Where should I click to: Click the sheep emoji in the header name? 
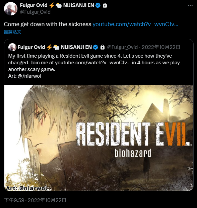pyautogui.click(x=59, y=6)
